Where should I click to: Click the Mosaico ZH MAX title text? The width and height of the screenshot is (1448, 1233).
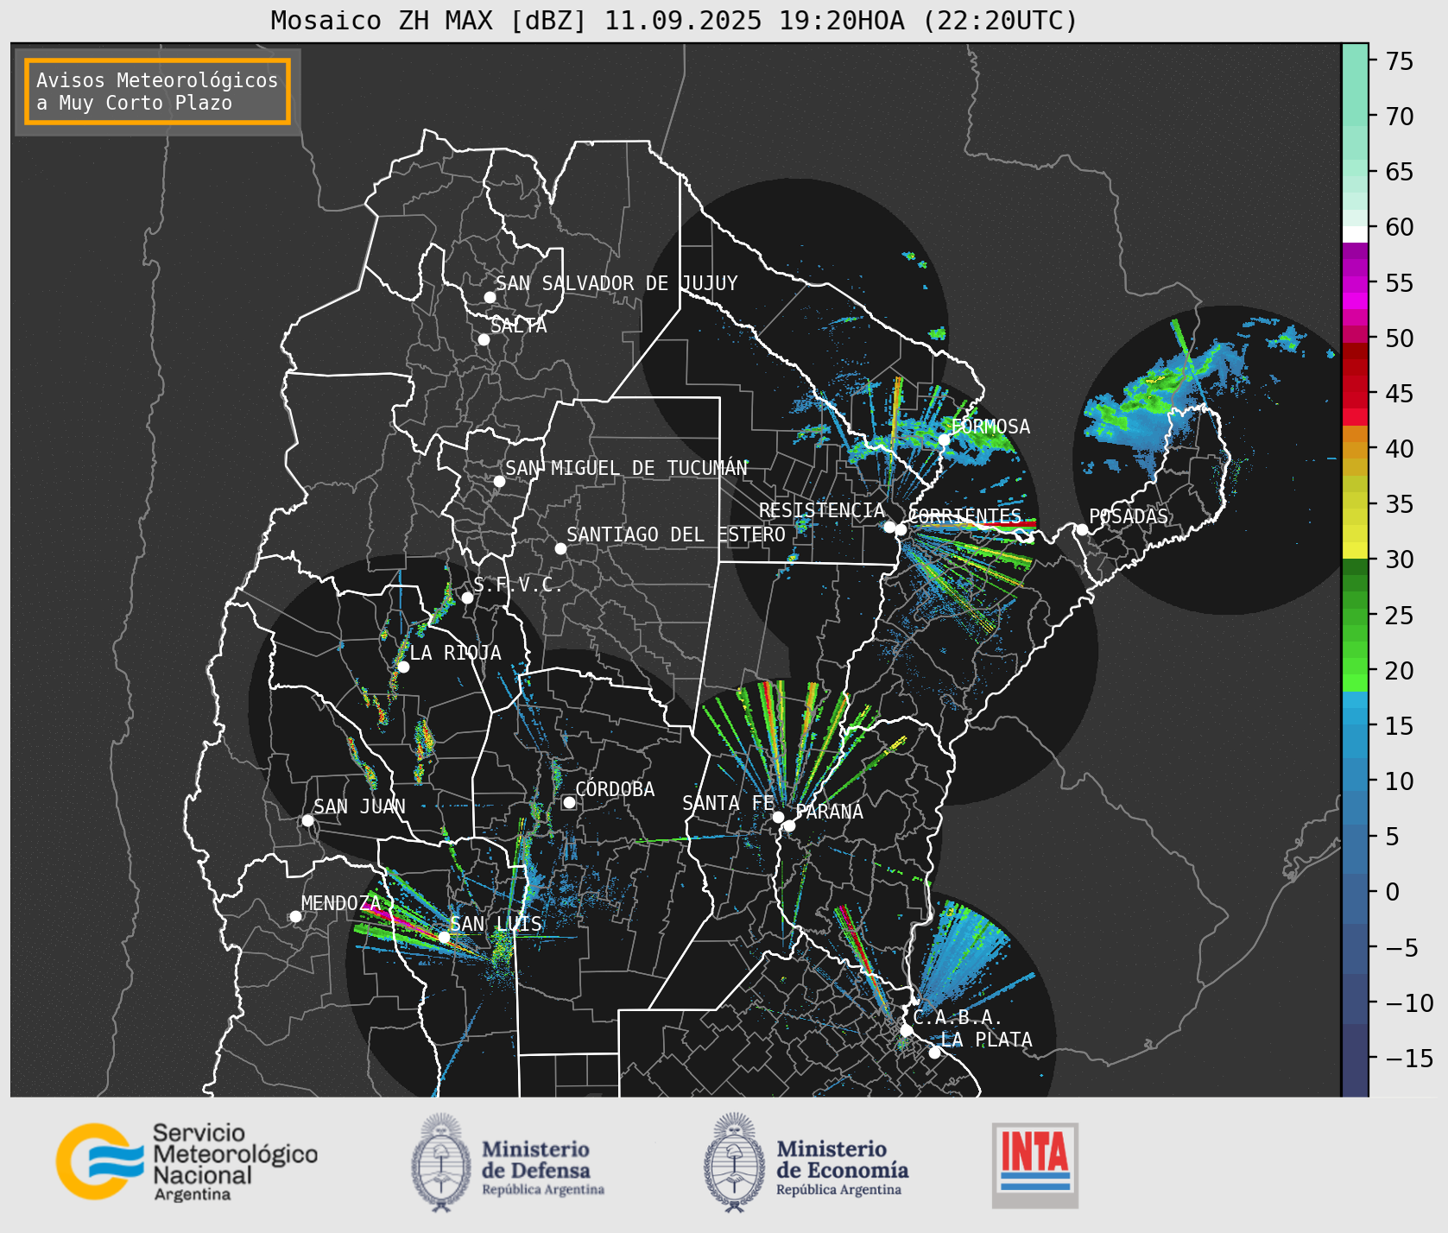pyautogui.click(x=674, y=21)
